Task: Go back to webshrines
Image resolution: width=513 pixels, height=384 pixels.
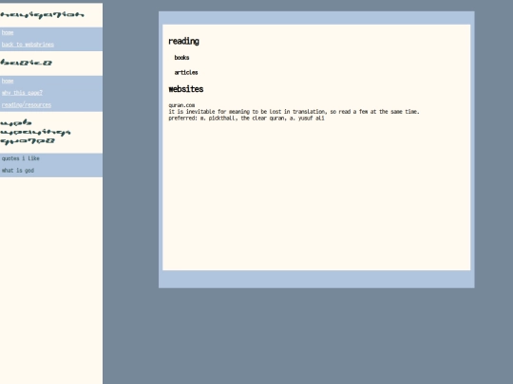Action: pos(28,45)
